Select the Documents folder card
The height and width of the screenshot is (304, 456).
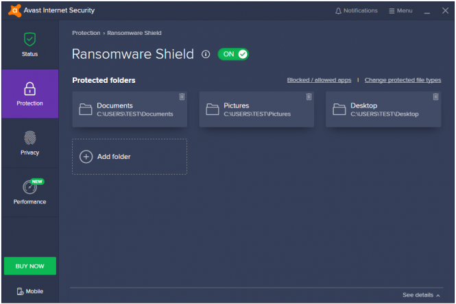(x=130, y=110)
